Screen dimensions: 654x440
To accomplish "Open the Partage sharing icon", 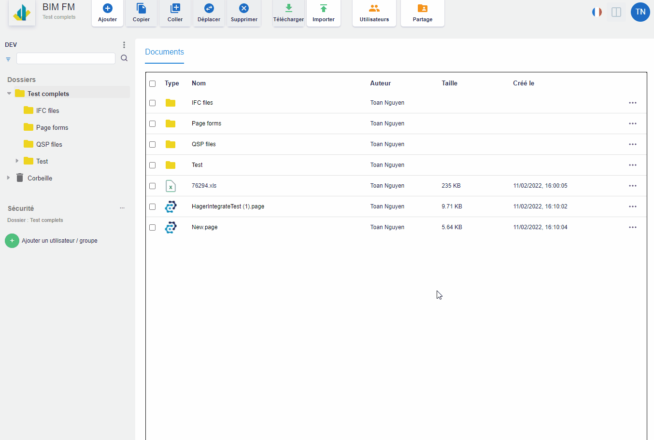I will click(x=423, y=9).
